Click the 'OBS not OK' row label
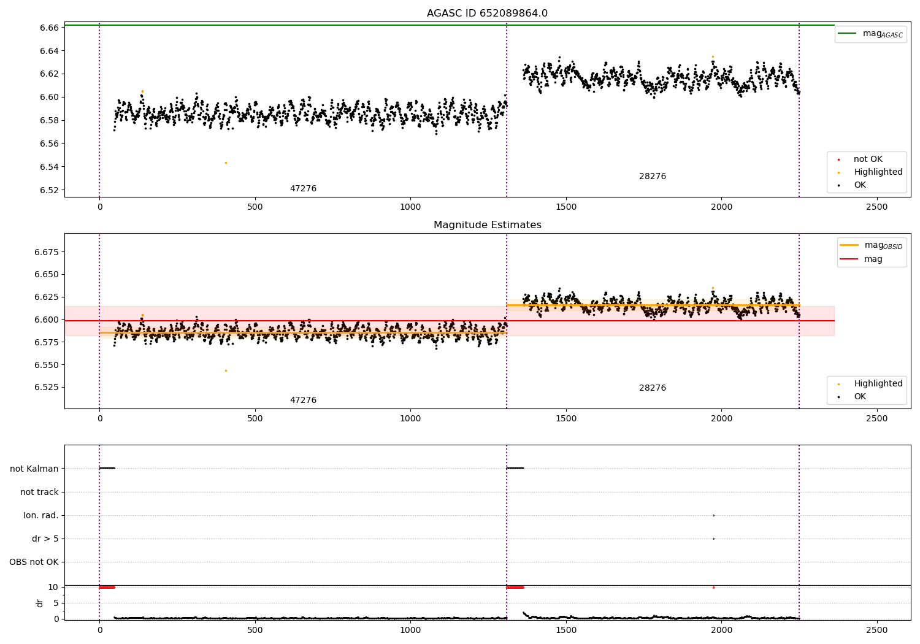This screenshot has height=644, width=920. coord(34,562)
